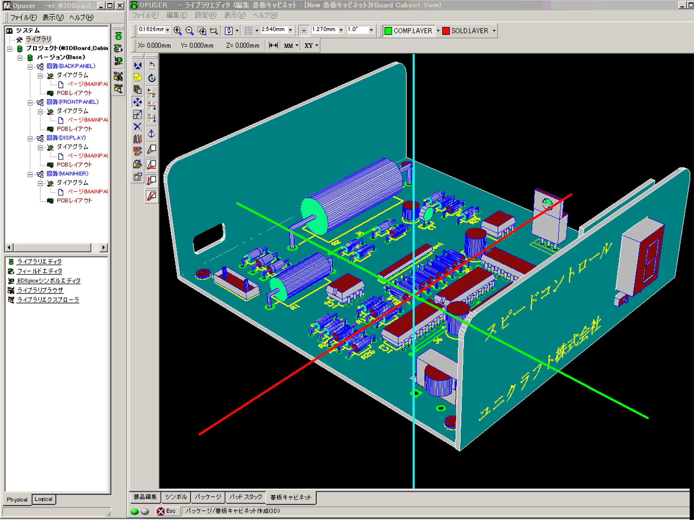Screen dimensions: 694x520
Task: Click the rotate circular arrow icon
Action: pyautogui.click(x=151, y=78)
